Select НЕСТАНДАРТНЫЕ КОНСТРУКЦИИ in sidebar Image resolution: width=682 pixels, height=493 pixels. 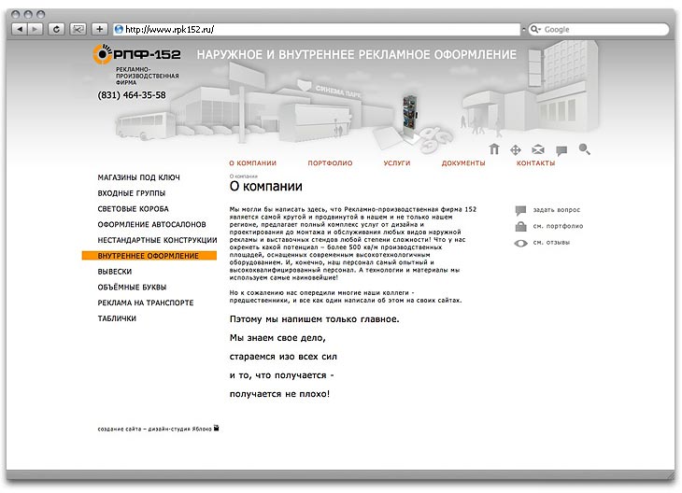click(x=157, y=240)
